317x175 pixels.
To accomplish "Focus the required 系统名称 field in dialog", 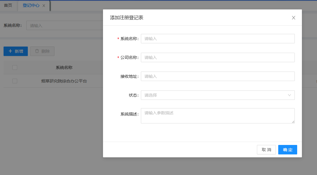I will click(218, 39).
